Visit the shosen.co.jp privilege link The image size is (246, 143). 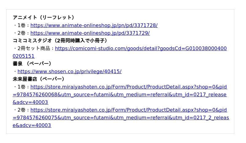[69, 71]
